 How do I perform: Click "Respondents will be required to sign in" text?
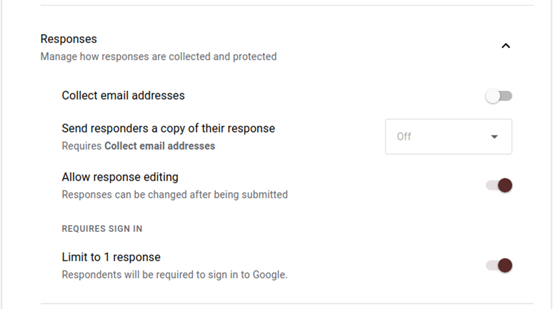point(174,275)
